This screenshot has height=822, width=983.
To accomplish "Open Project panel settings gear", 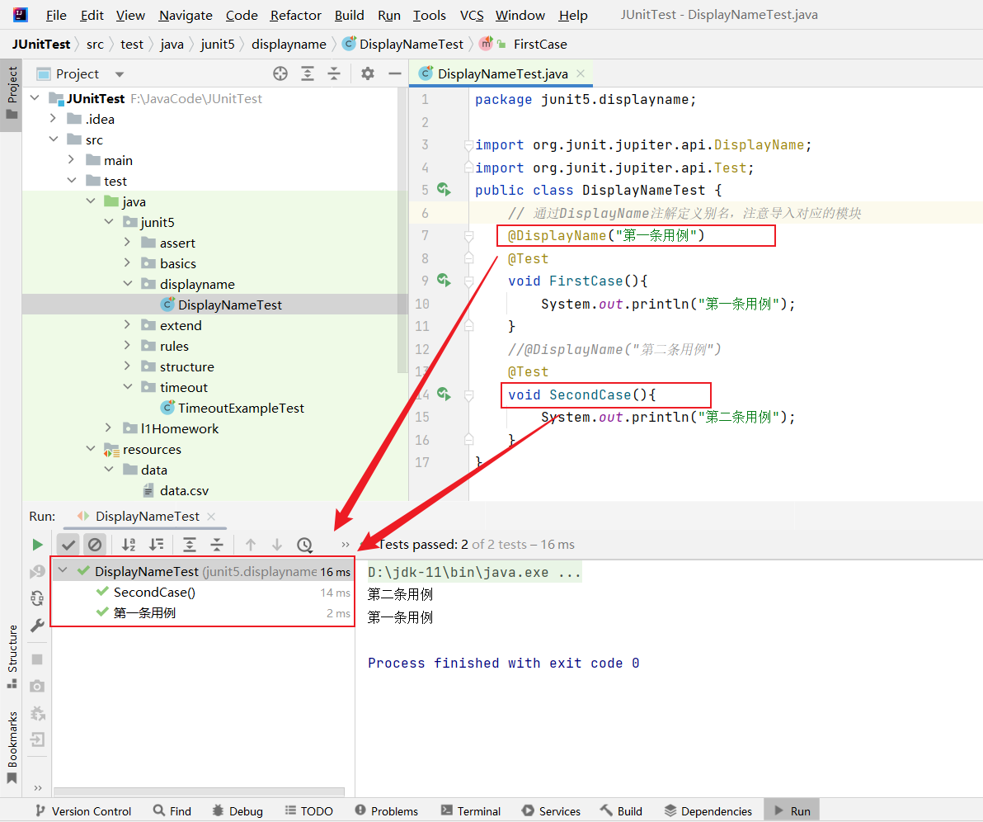I will tap(368, 73).
